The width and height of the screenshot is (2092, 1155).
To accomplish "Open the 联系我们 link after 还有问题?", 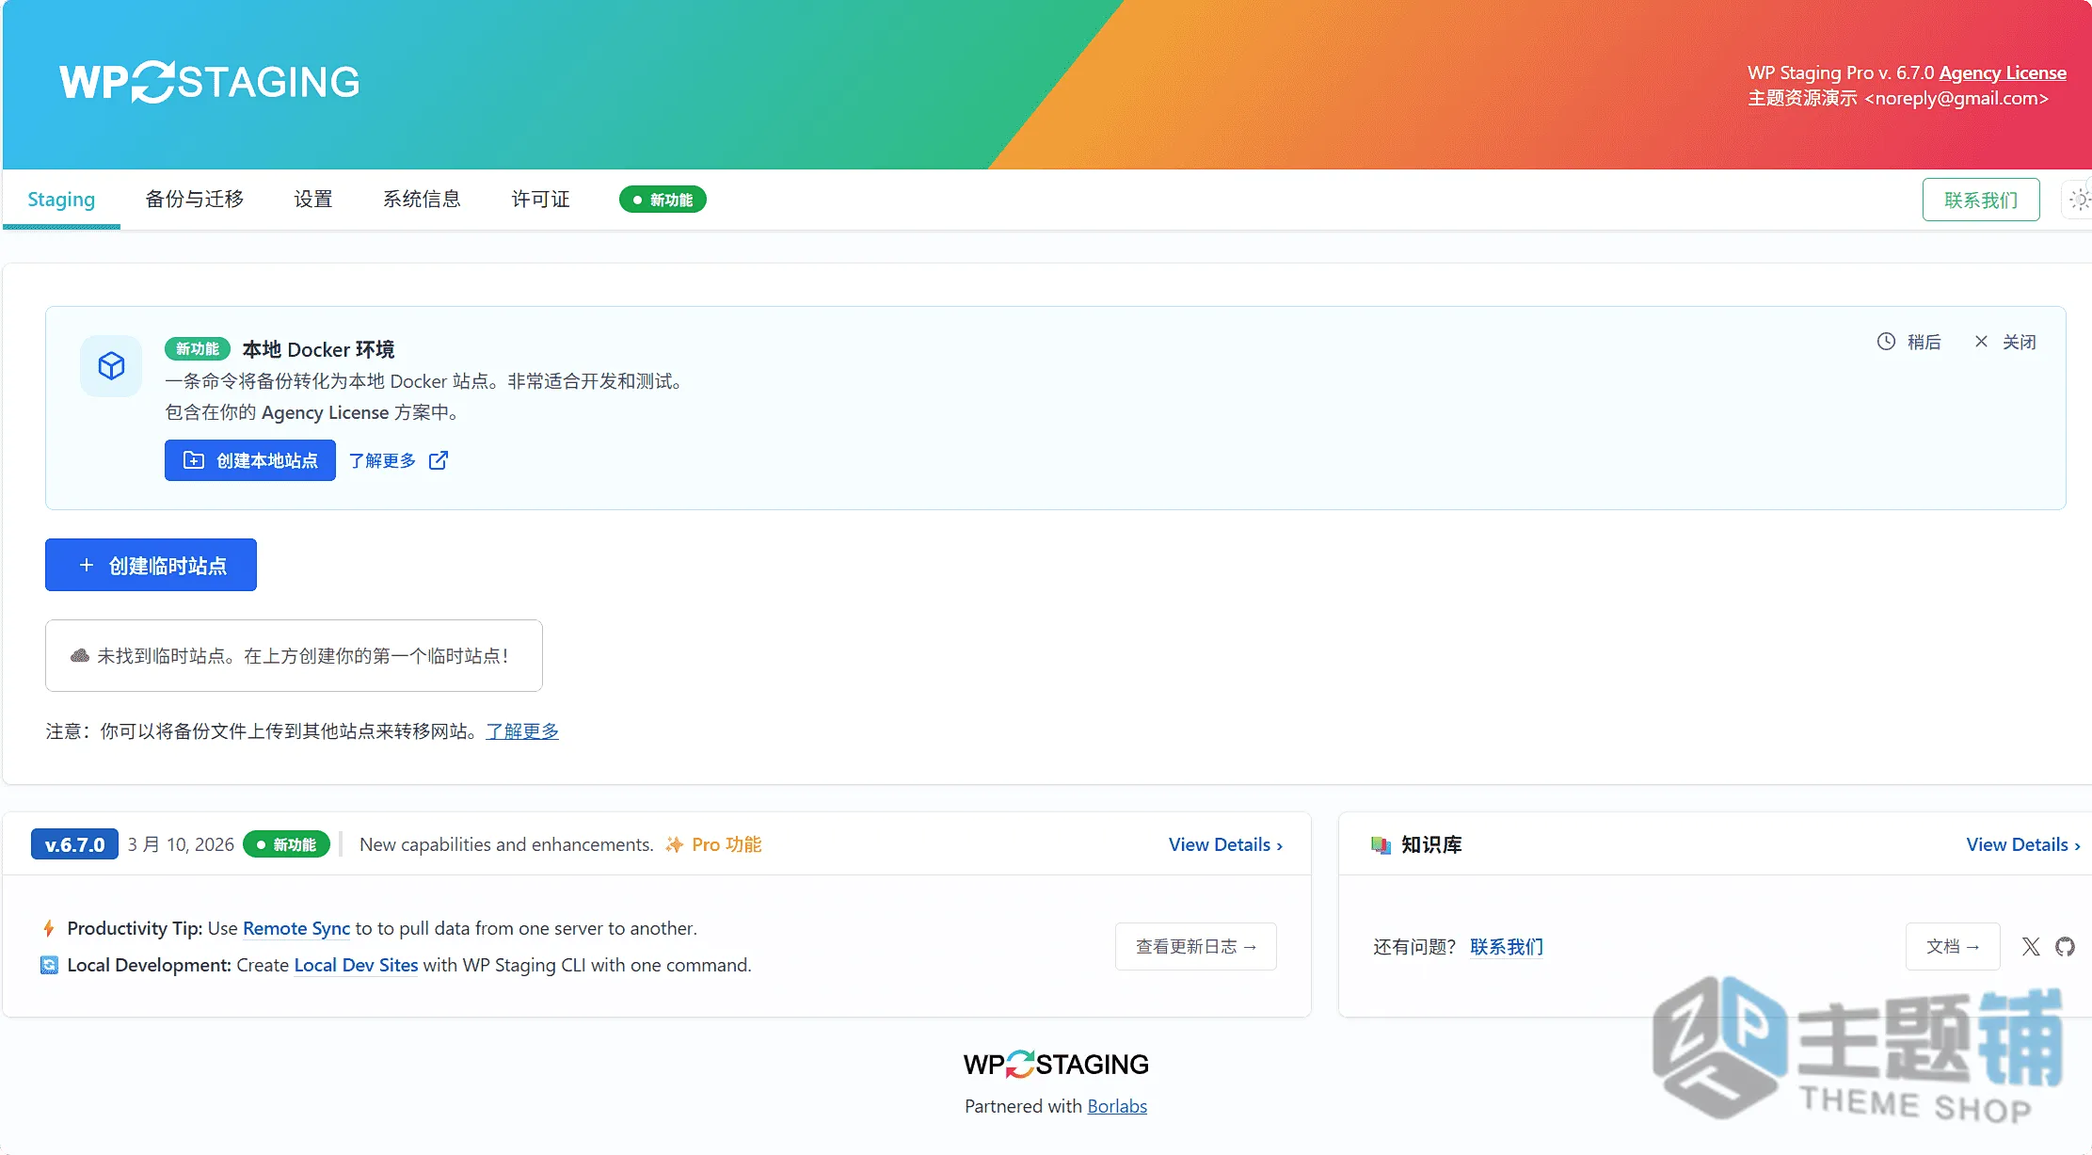I will coord(1507,946).
